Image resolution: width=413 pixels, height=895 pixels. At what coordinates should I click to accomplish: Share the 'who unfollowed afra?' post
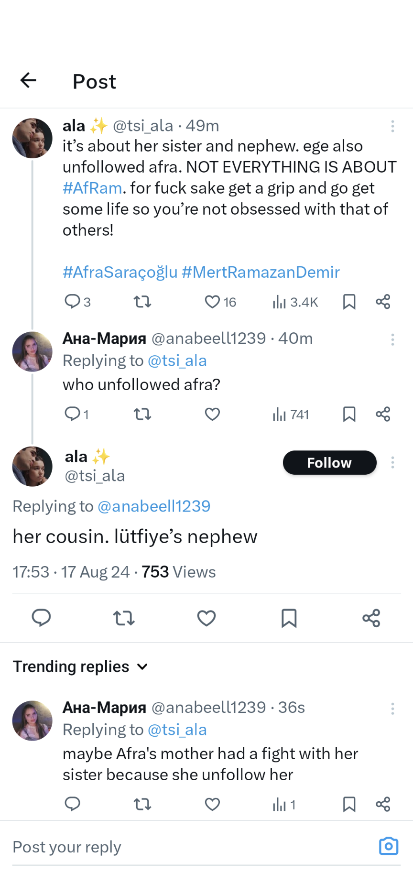[x=383, y=414]
